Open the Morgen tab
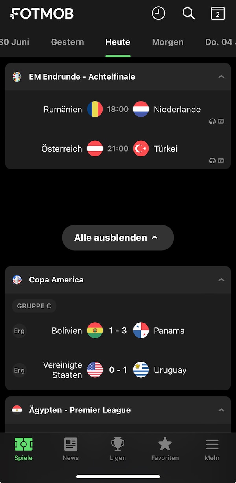Viewport: 236px width, 483px height. tap(168, 42)
